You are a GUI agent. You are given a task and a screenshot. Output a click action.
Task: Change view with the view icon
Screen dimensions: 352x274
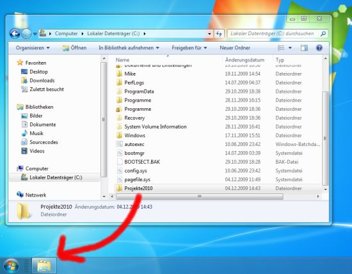coord(281,48)
